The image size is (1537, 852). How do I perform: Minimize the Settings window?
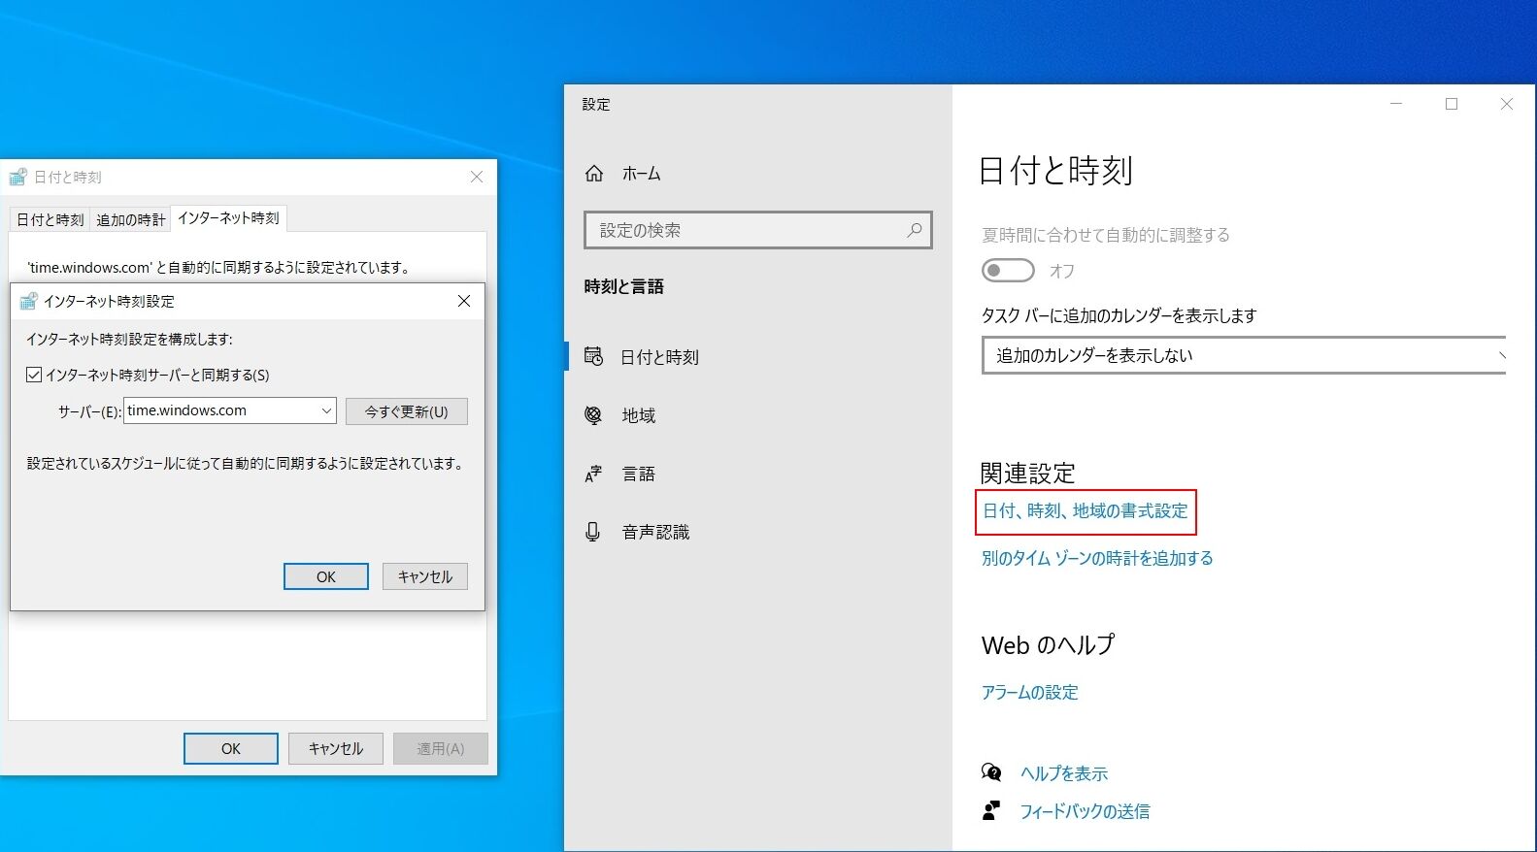1396,104
